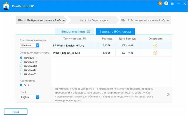Dismiss the note with the X icon
Viewport: 188px width, 117px height.
pyautogui.click(x=168, y=94)
